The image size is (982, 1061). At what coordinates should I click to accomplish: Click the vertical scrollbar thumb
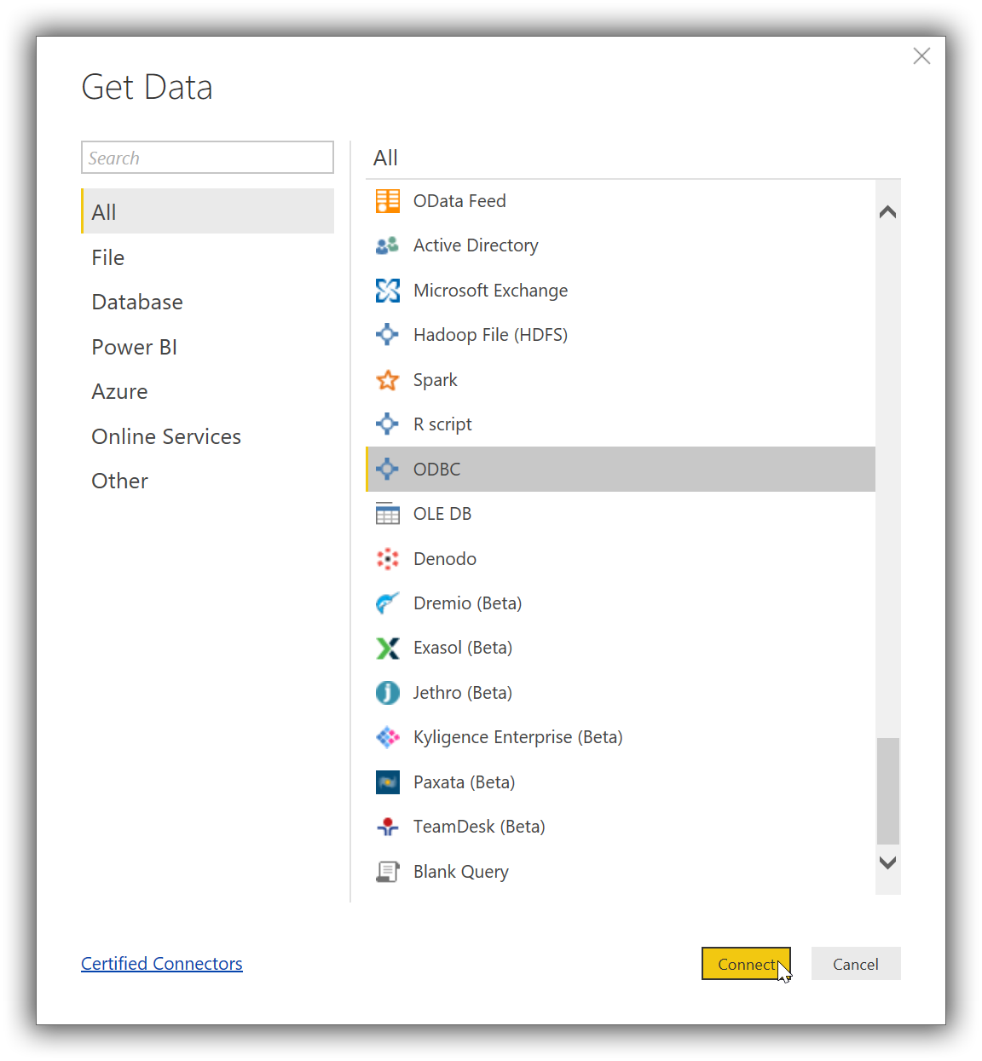click(888, 790)
